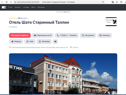This screenshot has width=126, height=95.
Task: Reload the page with refresh icon
Action: click(11, 2)
